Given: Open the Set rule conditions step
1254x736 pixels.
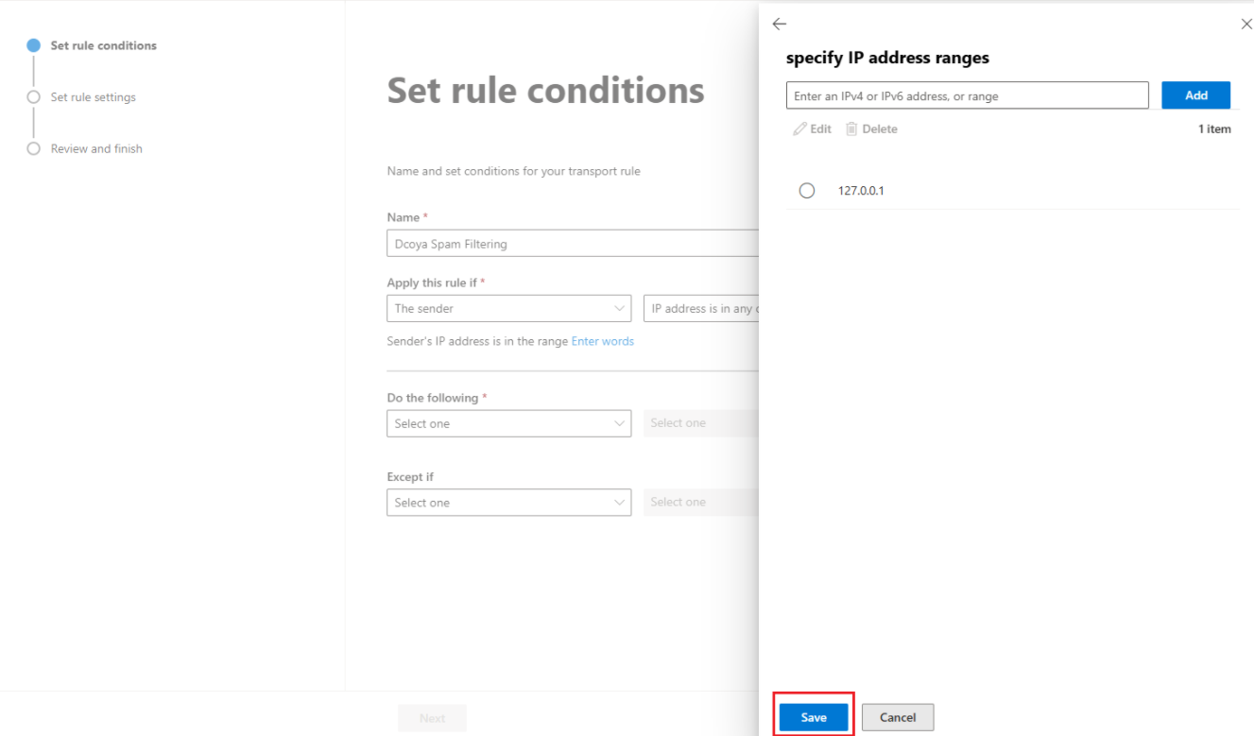Looking at the screenshot, I should coord(104,45).
